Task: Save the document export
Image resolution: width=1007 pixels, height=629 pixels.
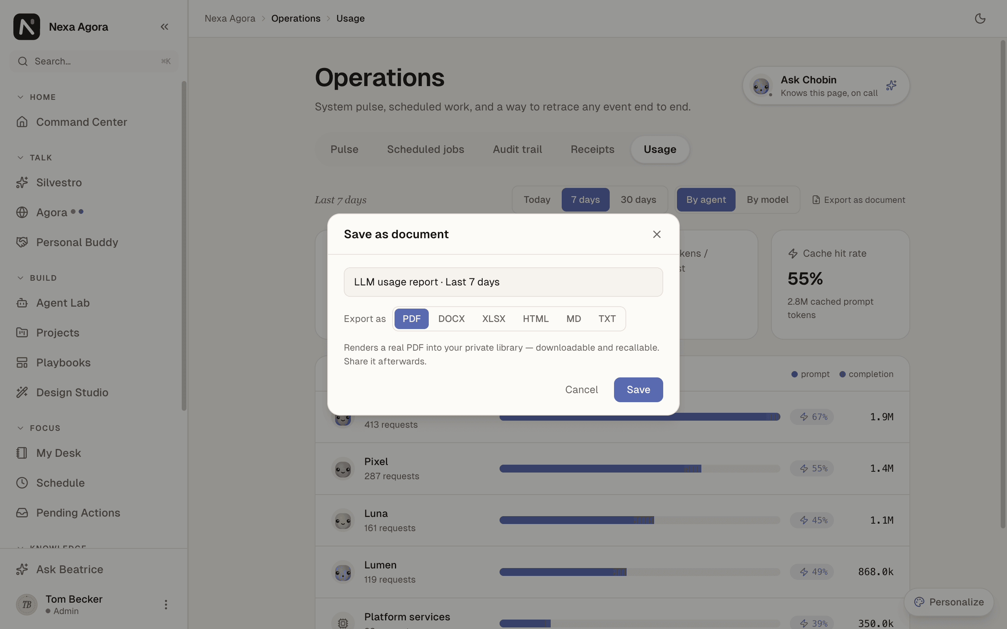Action: (x=638, y=390)
